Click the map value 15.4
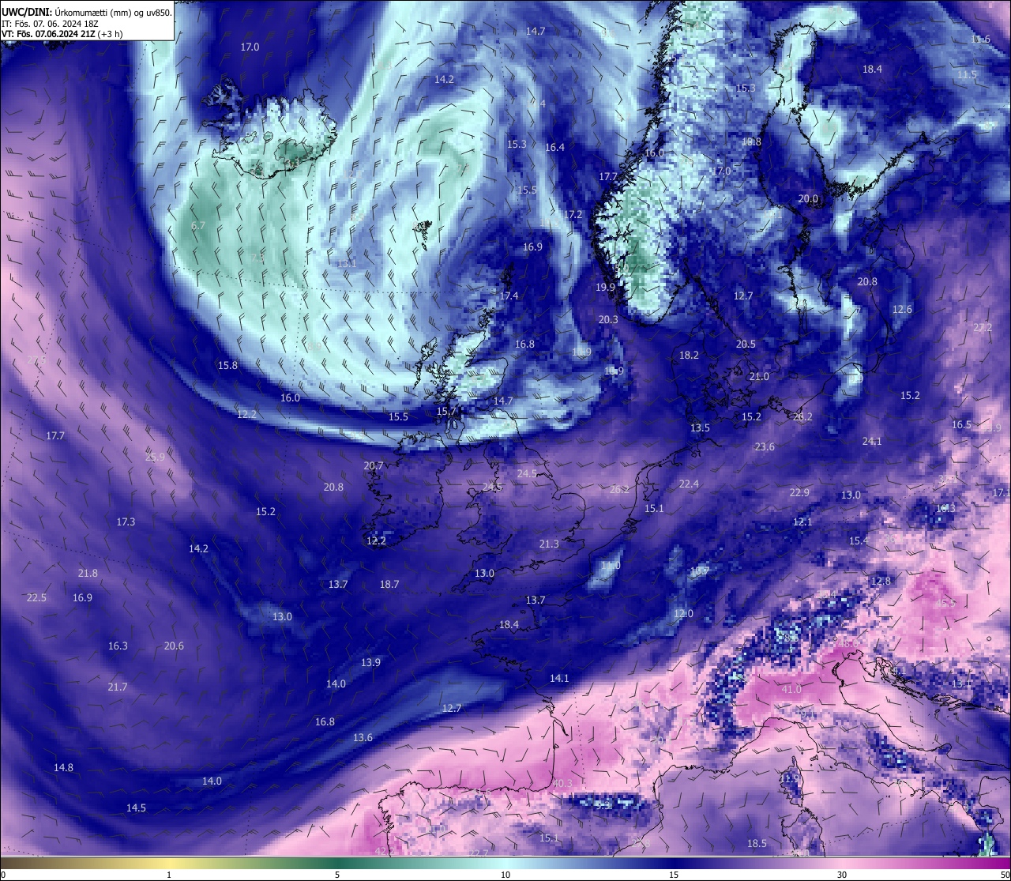Screen dimensions: 1011x881 coord(859,540)
